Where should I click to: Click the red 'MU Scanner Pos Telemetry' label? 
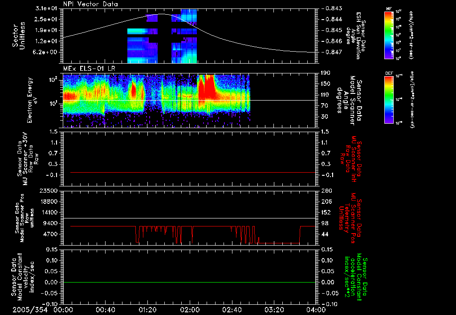tap(350, 218)
